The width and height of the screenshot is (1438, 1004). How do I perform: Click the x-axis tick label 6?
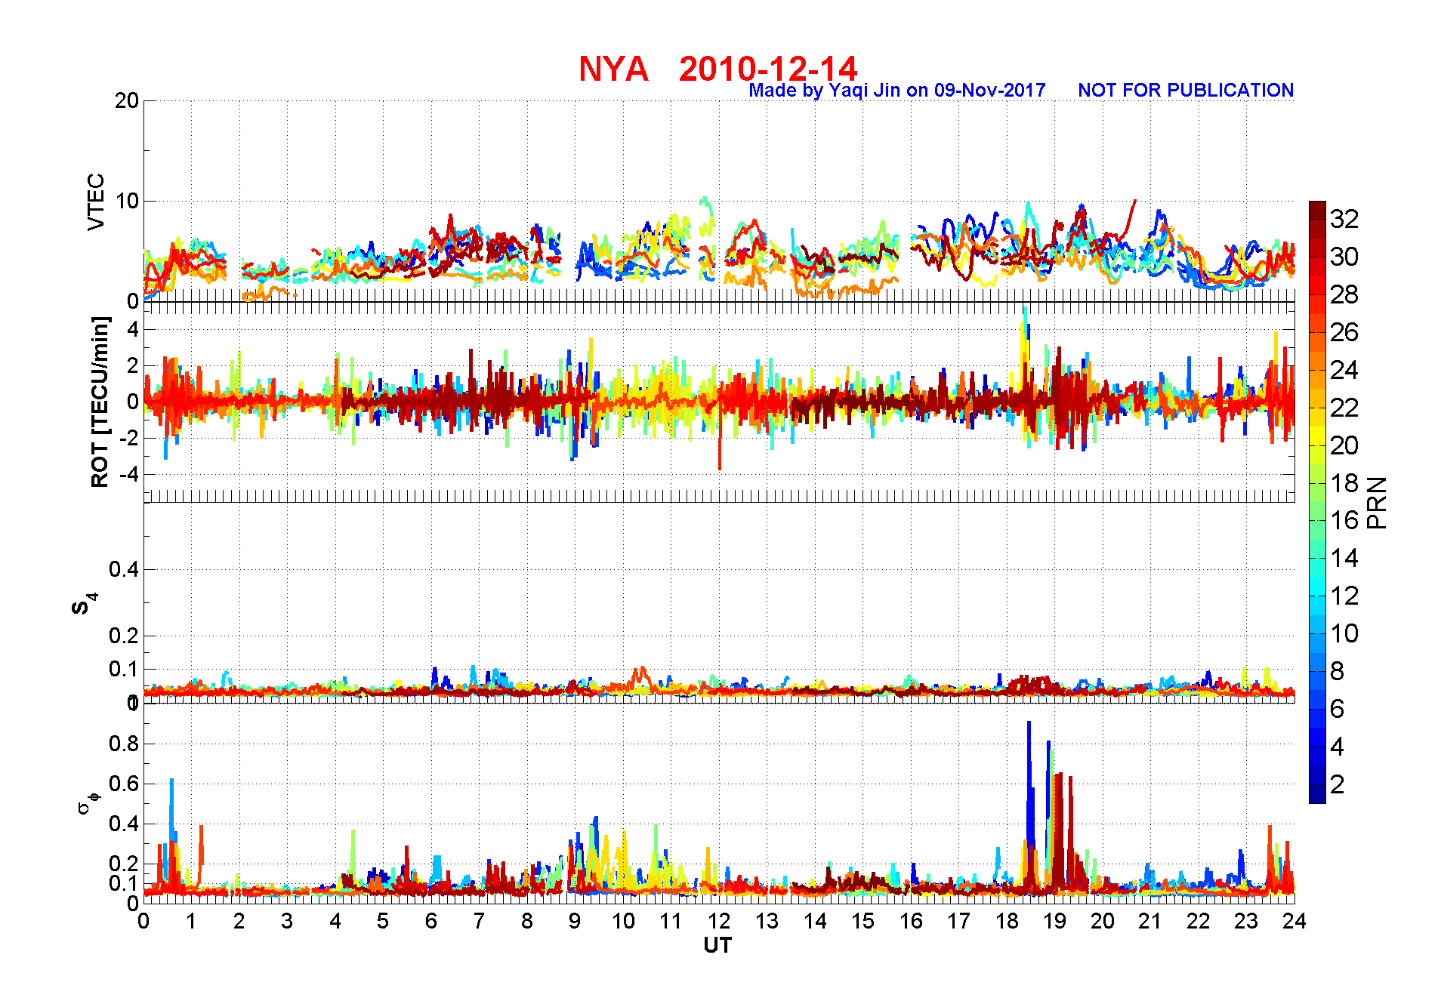[x=430, y=921]
